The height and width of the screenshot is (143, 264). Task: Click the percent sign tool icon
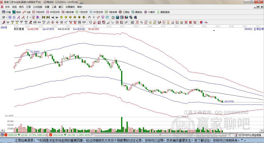pos(142,22)
